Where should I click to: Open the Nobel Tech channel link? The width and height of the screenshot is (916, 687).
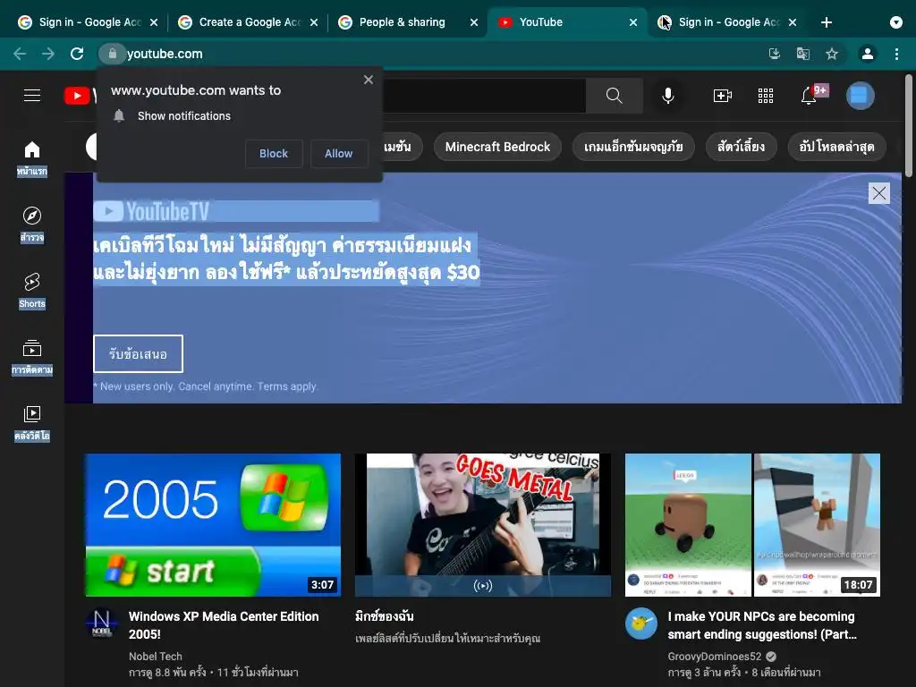[156, 656]
